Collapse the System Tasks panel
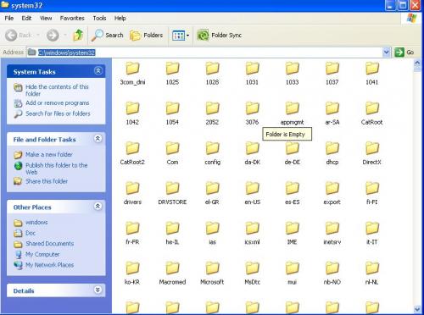 pyautogui.click(x=98, y=71)
